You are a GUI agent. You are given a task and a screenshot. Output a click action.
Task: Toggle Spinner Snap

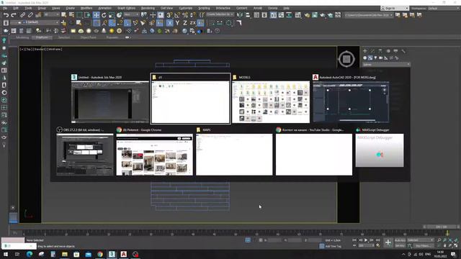(192, 14)
